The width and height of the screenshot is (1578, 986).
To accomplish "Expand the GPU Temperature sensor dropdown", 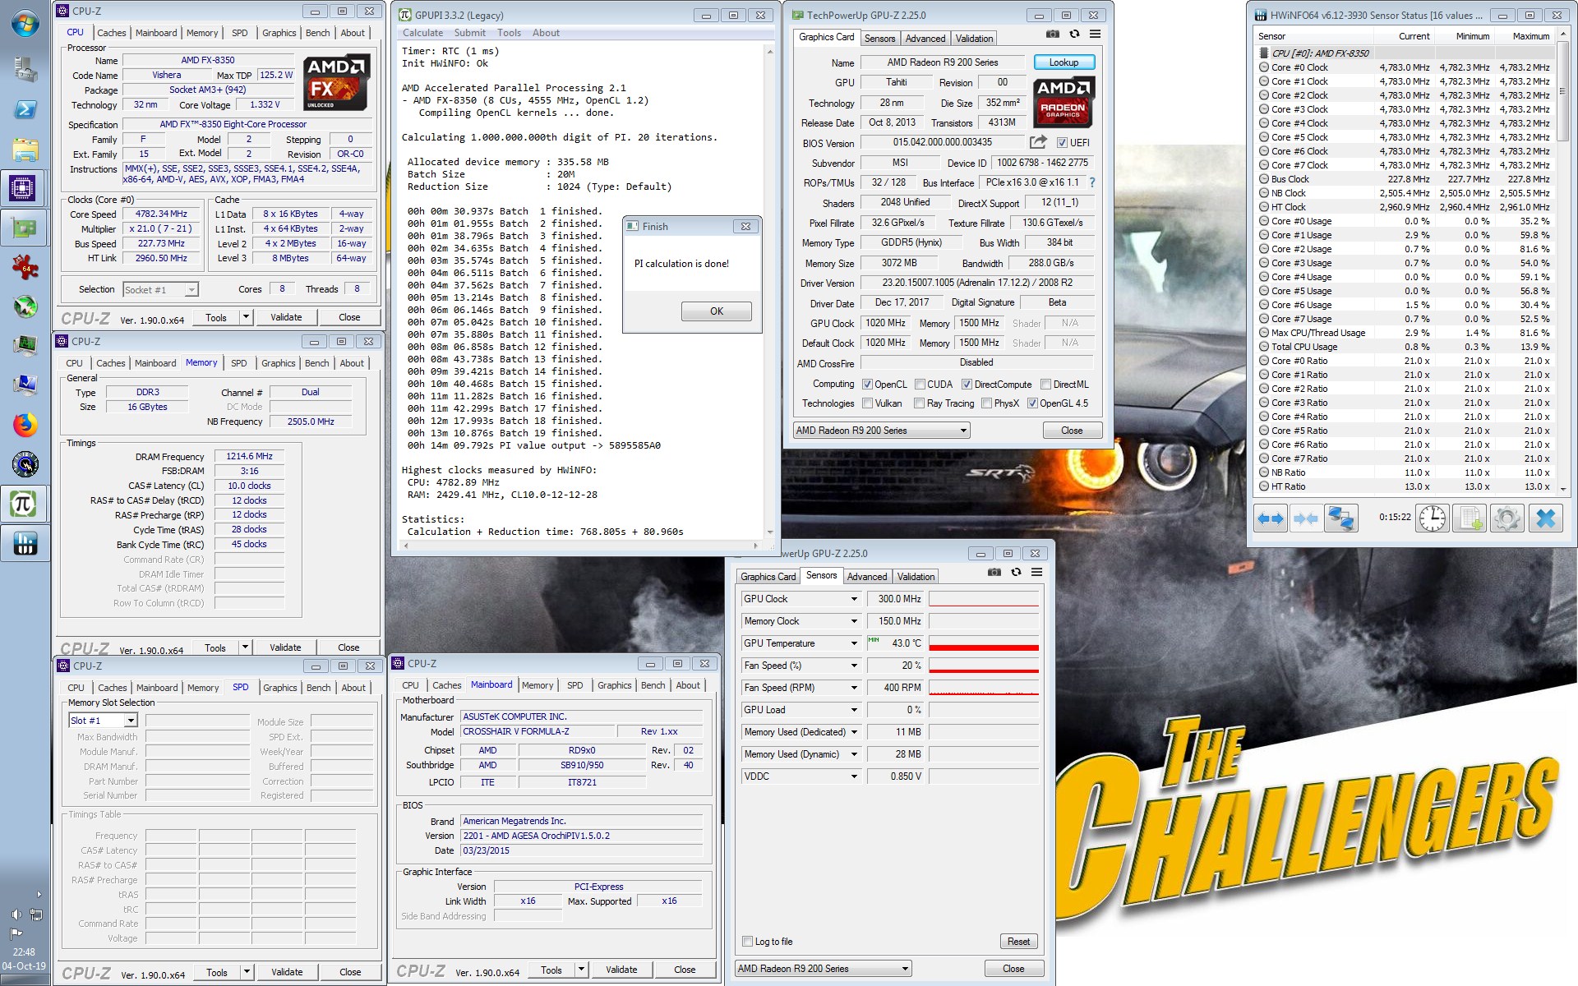I will click(x=854, y=643).
